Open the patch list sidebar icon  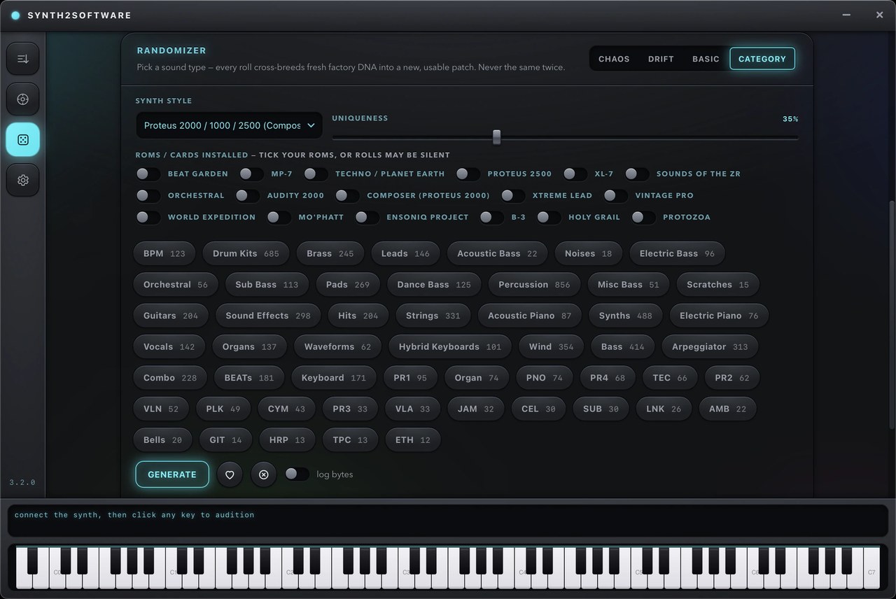click(x=23, y=59)
